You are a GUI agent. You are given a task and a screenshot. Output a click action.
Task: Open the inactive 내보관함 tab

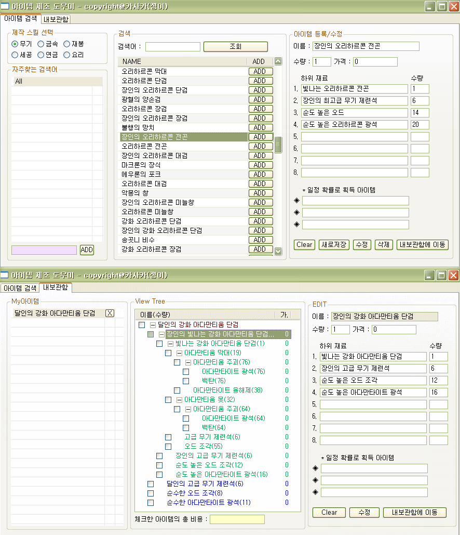pyautogui.click(x=55, y=19)
